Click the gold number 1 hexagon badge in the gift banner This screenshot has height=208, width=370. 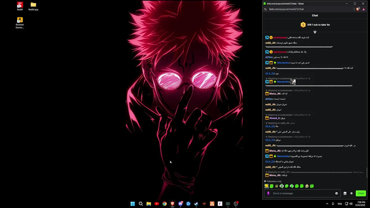303,25
